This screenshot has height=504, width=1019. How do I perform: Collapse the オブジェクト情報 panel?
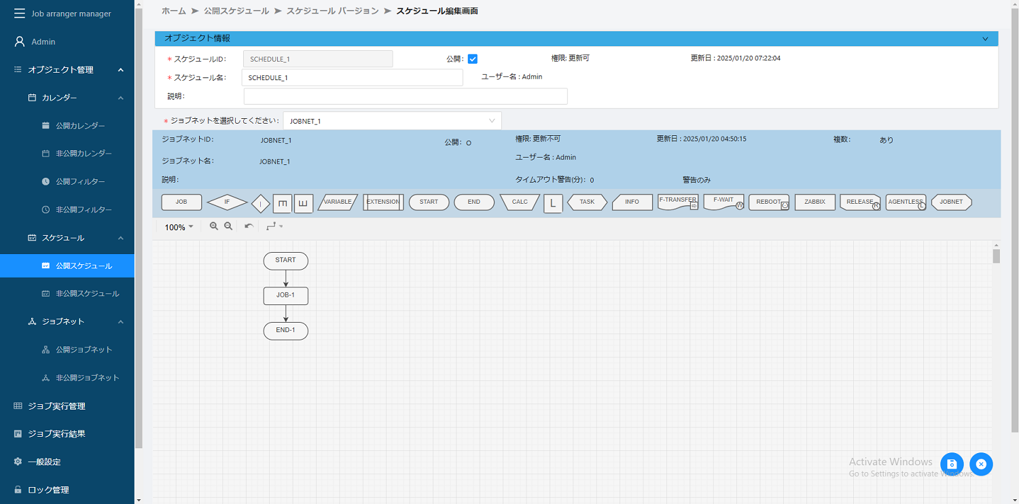[985, 39]
